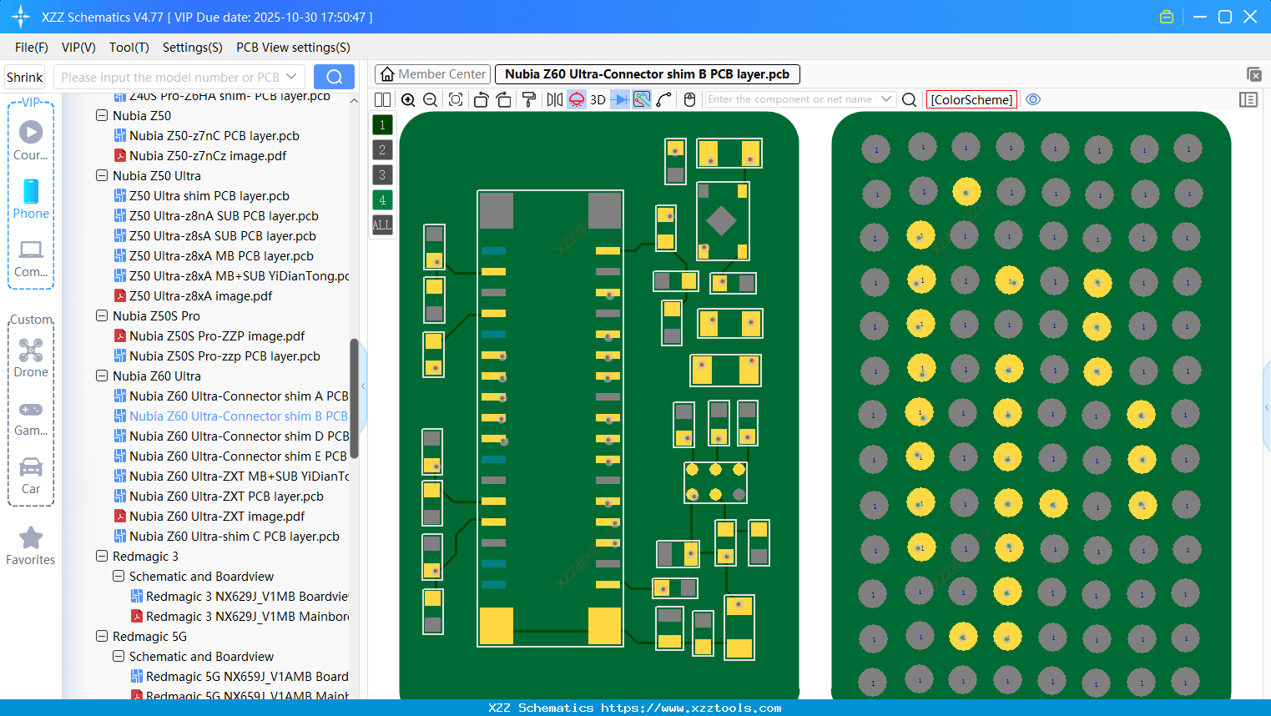
Task: Toggle the component highlight lamp icon
Action: click(575, 98)
